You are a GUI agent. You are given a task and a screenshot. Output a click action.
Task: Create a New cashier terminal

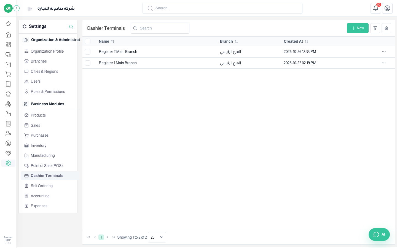click(358, 28)
